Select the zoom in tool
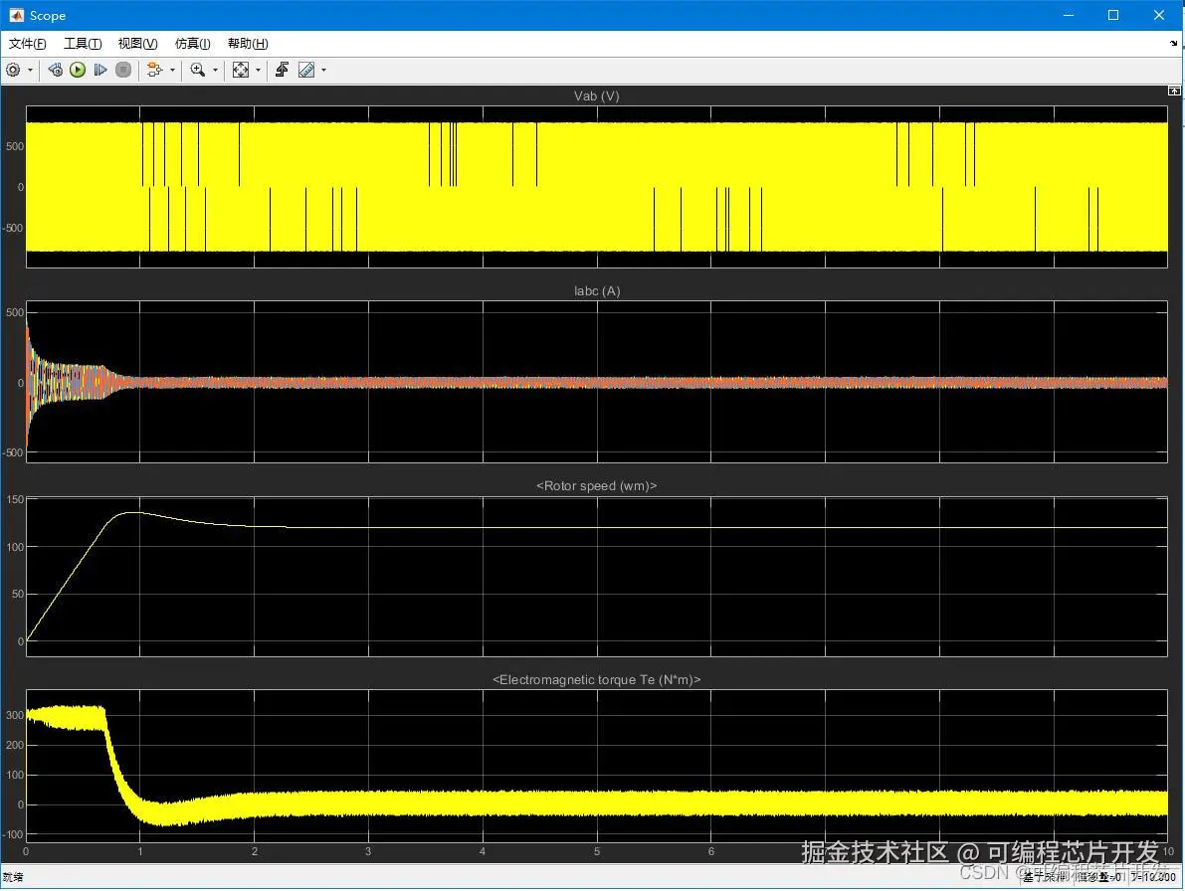This screenshot has width=1185, height=891. [198, 71]
